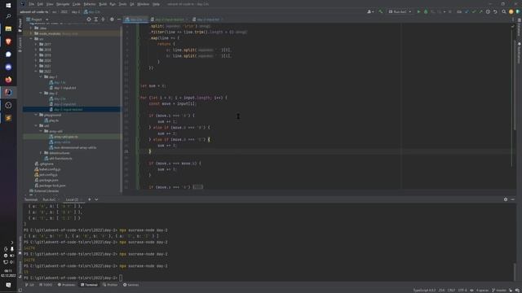Open terminal panel settings gear
The image size is (522, 293).
506,199
